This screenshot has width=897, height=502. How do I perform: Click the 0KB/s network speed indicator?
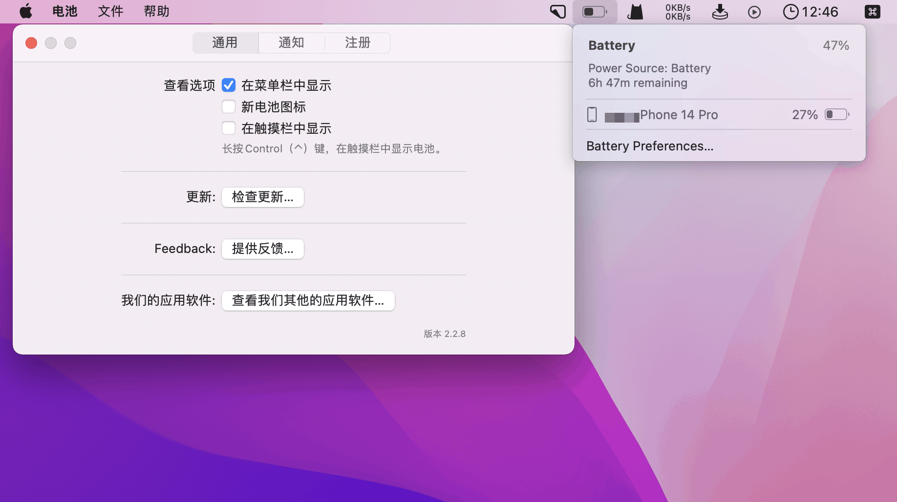click(x=678, y=12)
